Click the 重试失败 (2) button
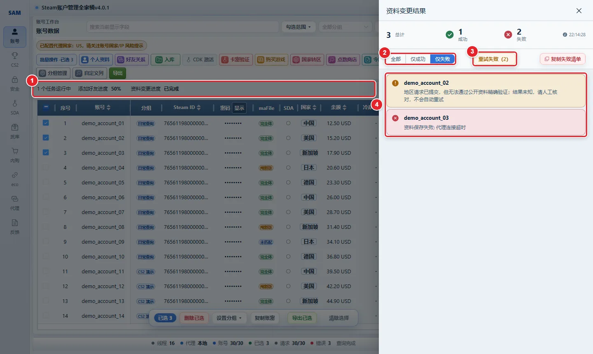This screenshot has width=593, height=354. pos(493,59)
